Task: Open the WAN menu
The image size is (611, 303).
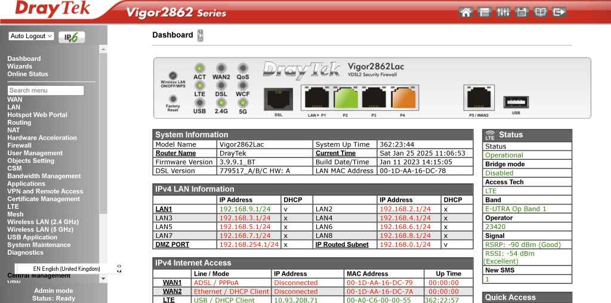Action: click(x=15, y=100)
